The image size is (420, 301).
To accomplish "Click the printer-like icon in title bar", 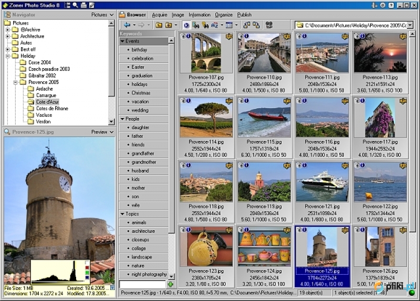I will [83, 5].
